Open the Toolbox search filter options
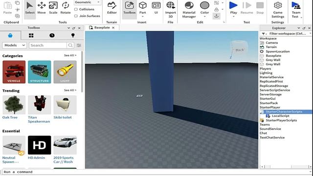This screenshot has height=176, width=313. click(x=79, y=45)
